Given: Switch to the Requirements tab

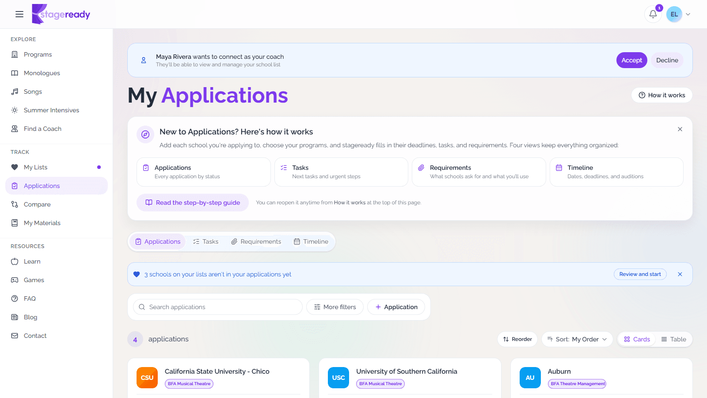Looking at the screenshot, I should coord(256,241).
